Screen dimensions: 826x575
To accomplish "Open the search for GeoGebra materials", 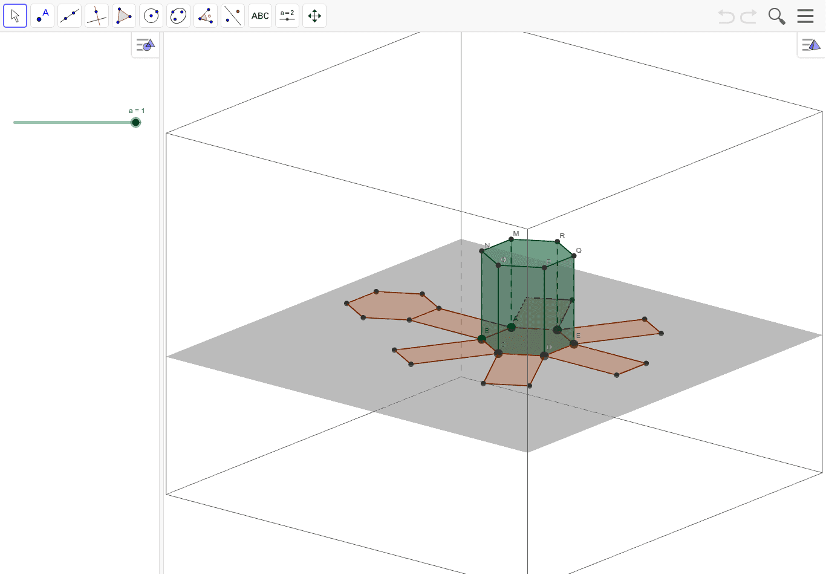I will [776, 16].
